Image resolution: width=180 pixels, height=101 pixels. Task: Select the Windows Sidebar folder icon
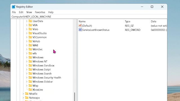[30, 82]
